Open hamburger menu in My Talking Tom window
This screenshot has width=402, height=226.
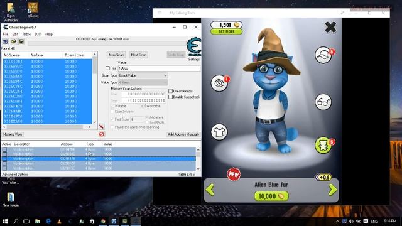click(x=160, y=13)
